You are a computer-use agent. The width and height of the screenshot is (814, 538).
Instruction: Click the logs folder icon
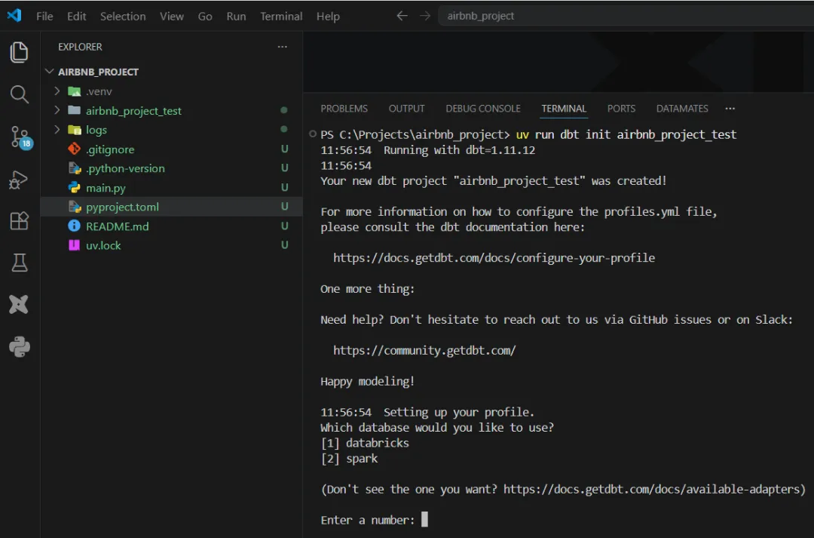74,130
